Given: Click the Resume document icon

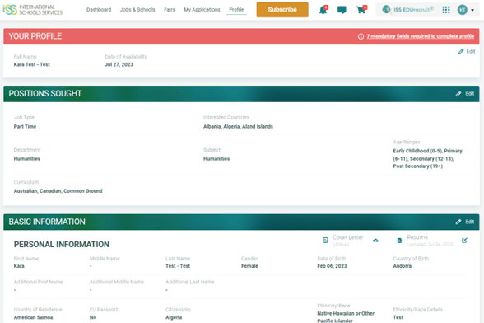Looking at the screenshot, I should (399, 241).
